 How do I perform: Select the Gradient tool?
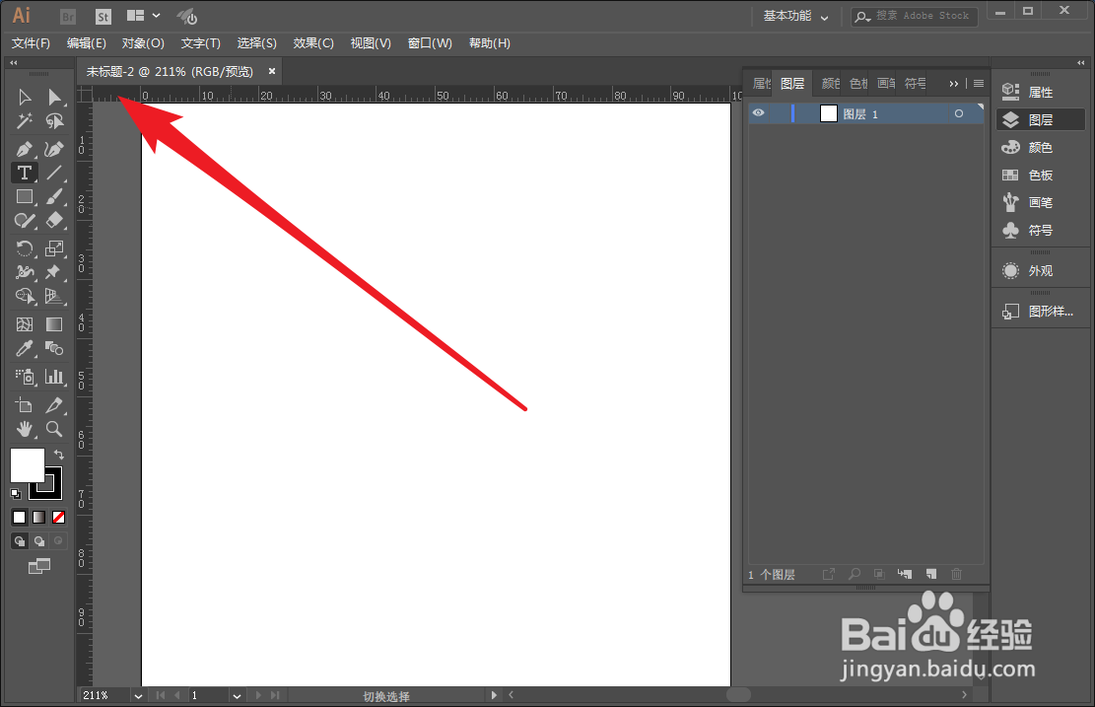(x=54, y=324)
